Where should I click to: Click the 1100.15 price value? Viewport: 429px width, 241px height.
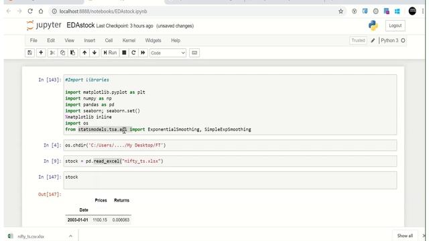pos(100,220)
